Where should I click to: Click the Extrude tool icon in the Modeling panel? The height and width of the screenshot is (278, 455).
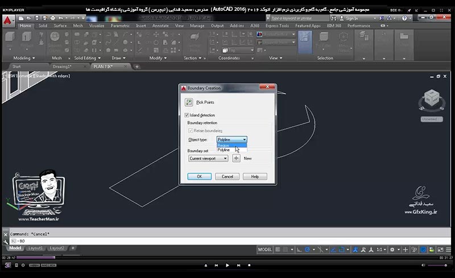click(x=26, y=38)
